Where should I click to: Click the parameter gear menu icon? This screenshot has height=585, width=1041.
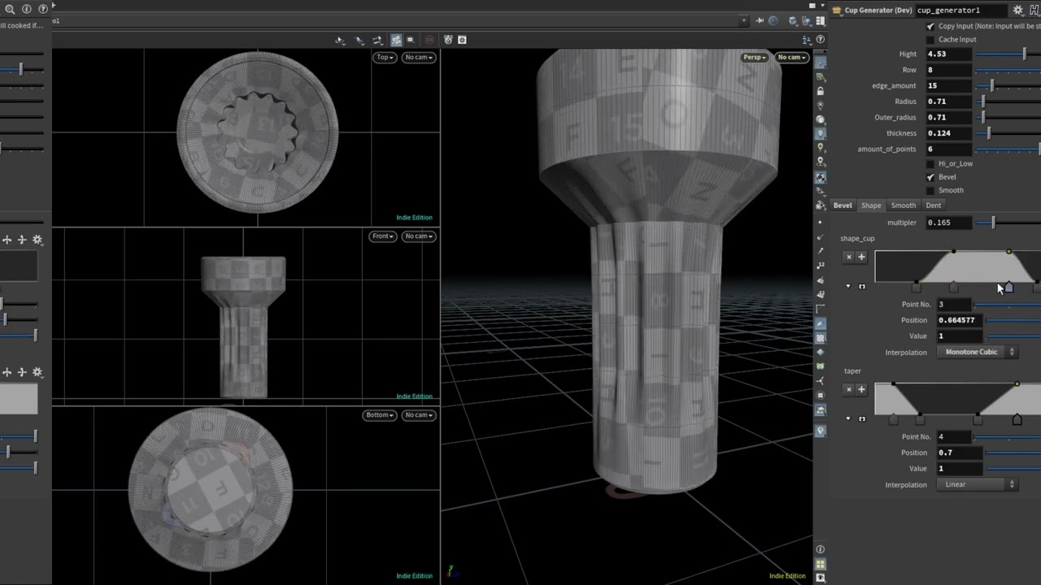[1017, 10]
